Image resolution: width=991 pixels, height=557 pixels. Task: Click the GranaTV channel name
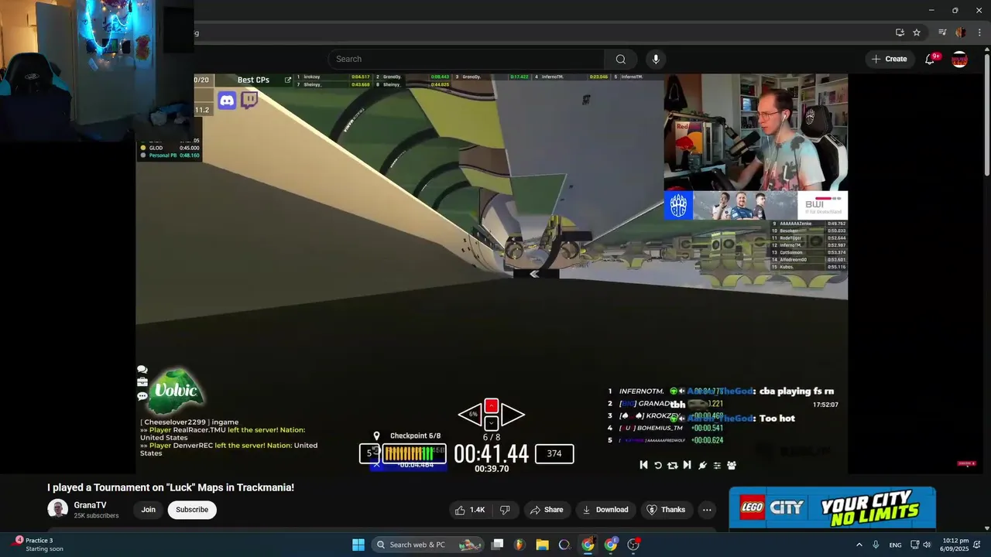coord(90,505)
